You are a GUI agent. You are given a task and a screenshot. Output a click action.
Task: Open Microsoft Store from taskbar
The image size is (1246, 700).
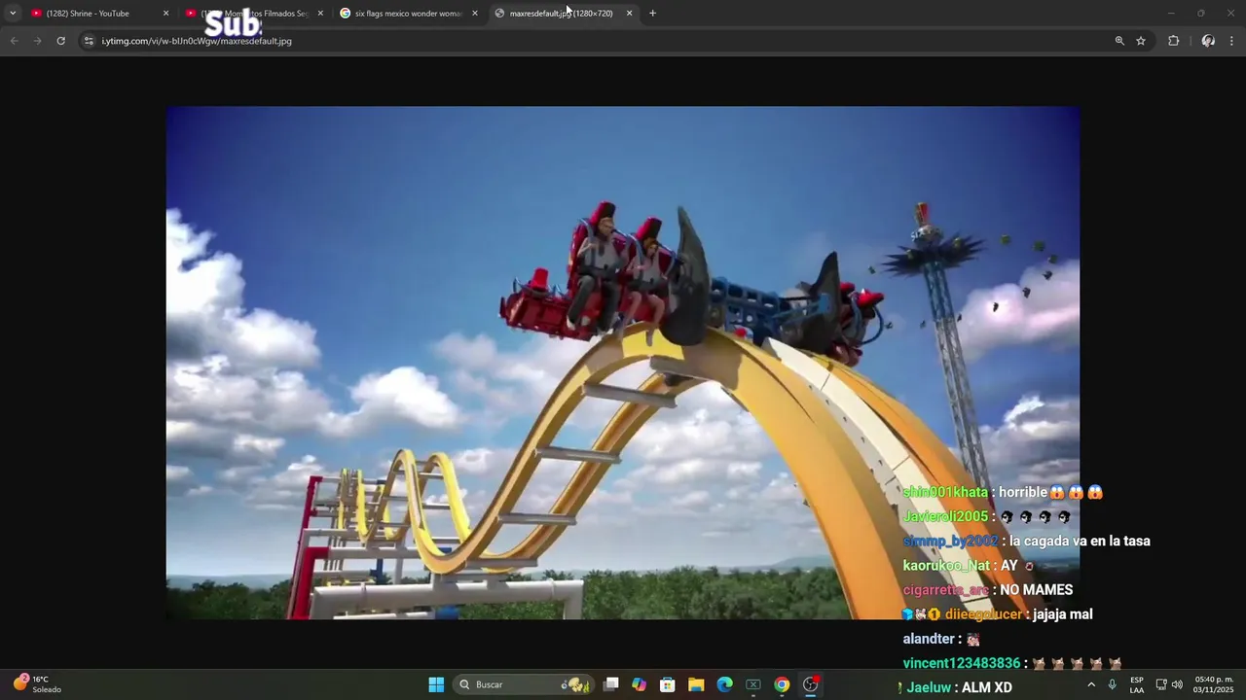pyautogui.click(x=668, y=684)
